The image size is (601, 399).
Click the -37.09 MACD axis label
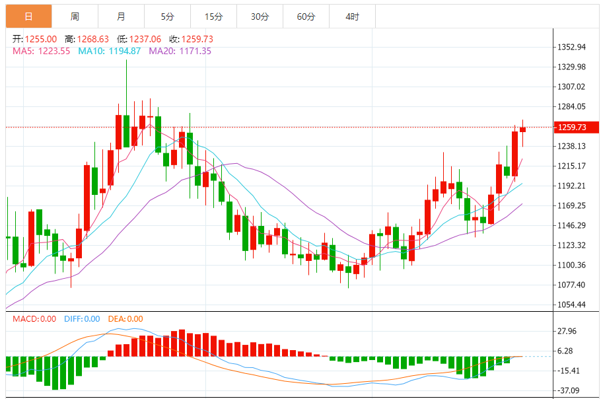[568, 390]
